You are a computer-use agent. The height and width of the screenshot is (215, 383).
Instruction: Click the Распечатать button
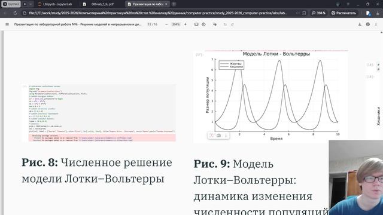pyautogui.click(x=344, y=13)
